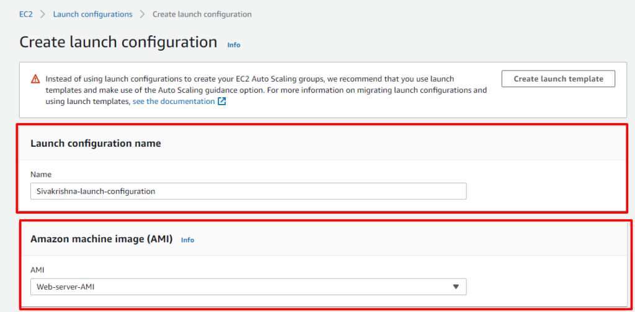Click the red warning triangle icon
Screen dimensions: 635x312
click(35, 79)
